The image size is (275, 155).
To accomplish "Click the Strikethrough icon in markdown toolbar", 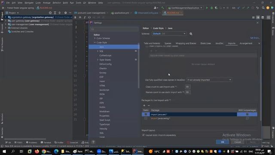I will coord(80,17).
